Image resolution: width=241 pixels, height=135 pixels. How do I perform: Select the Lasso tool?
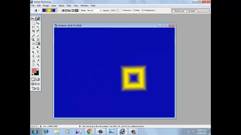coord(34,27)
